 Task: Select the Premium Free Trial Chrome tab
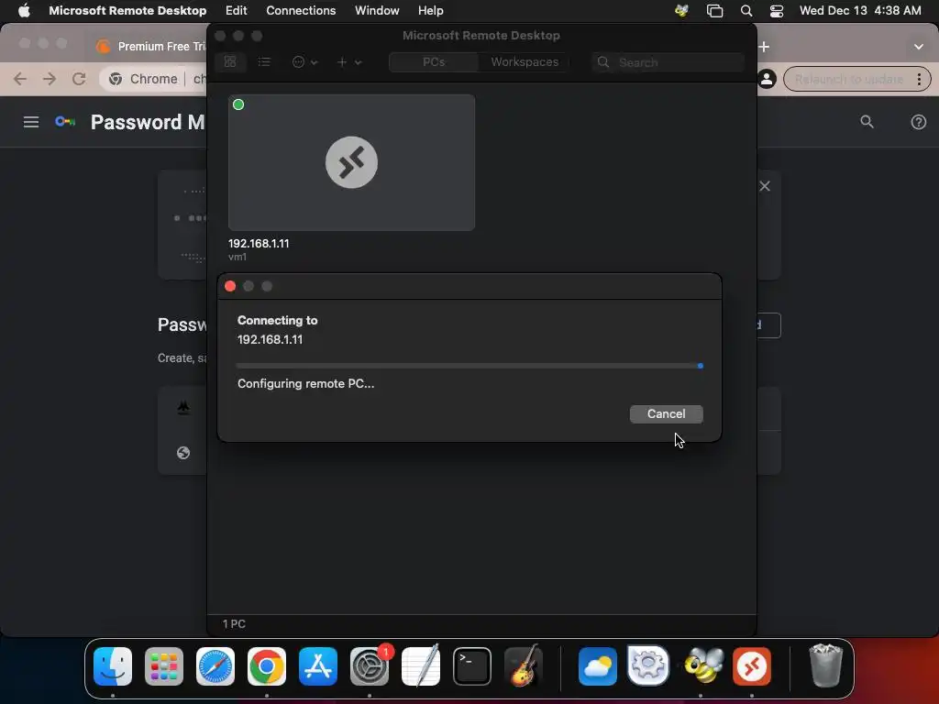tap(149, 46)
